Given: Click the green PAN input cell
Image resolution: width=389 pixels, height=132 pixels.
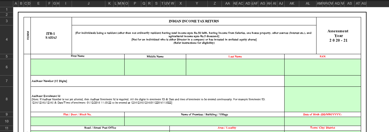Looking at the screenshot, I should click(x=323, y=67).
